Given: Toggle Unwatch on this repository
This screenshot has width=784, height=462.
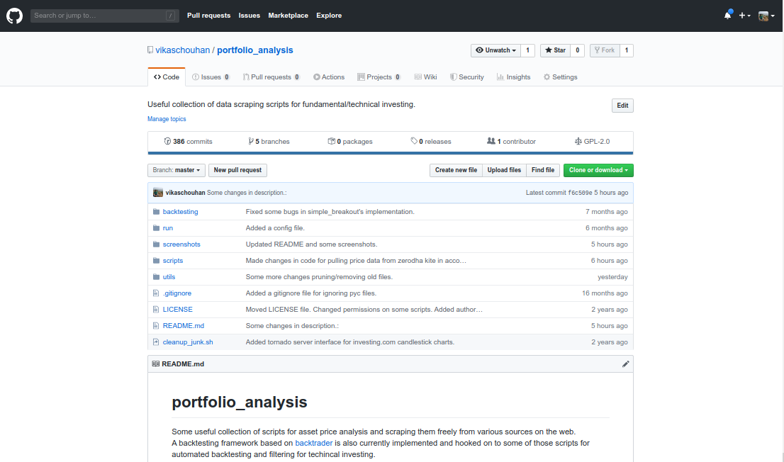Looking at the screenshot, I should 495,50.
